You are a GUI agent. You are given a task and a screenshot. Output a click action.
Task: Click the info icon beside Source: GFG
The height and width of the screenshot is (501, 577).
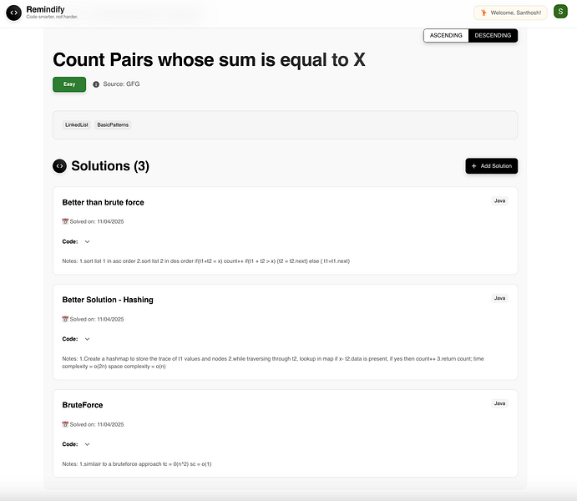[x=96, y=84]
